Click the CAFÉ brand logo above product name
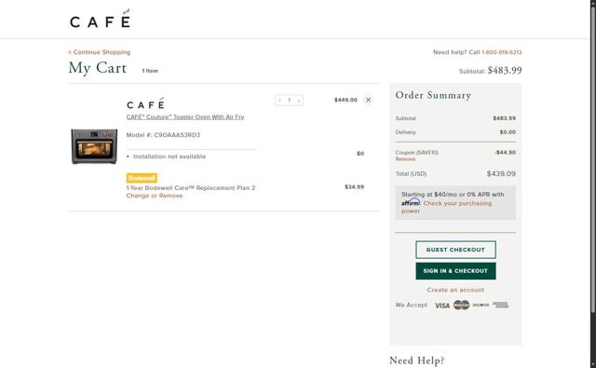 [145, 103]
